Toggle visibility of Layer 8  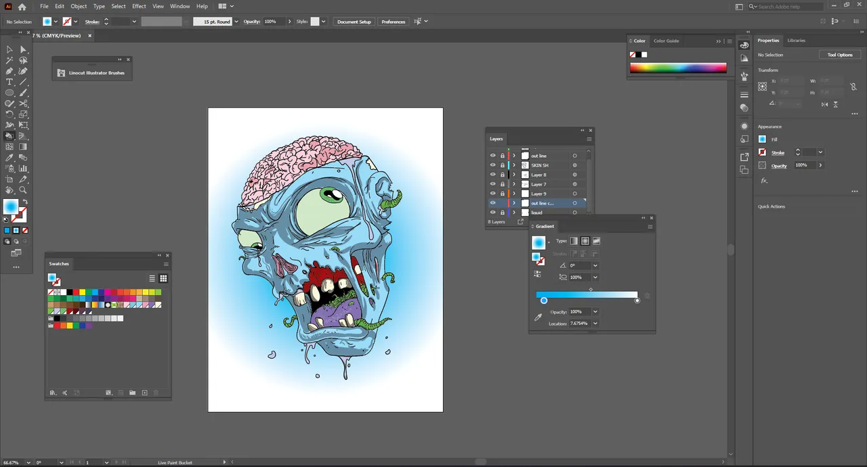click(x=492, y=175)
